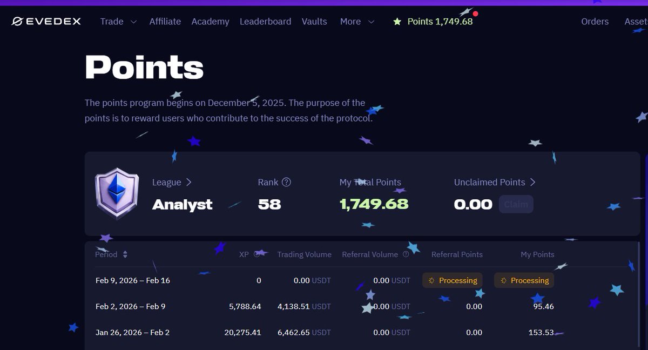Screen dimensions: 648x350
Task: Open the Orders page
Action: pyautogui.click(x=595, y=22)
